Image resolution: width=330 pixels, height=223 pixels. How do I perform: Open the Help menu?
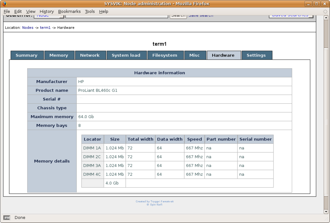[104, 12]
